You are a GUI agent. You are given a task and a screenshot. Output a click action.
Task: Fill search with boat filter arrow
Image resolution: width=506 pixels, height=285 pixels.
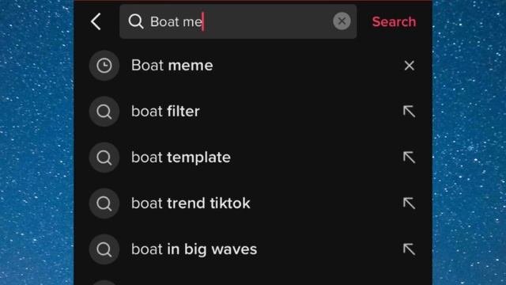409,112
